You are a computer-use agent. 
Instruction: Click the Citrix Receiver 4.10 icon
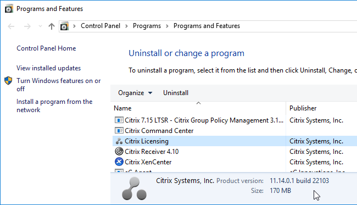coord(119,151)
